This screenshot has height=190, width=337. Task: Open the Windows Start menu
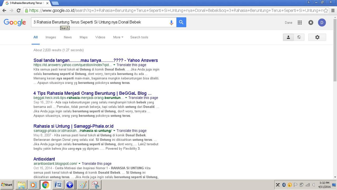[7, 185]
